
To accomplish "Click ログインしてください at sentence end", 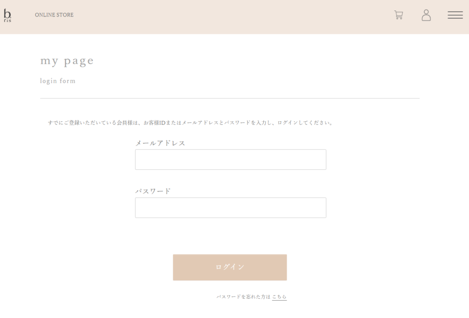I will point(304,123).
